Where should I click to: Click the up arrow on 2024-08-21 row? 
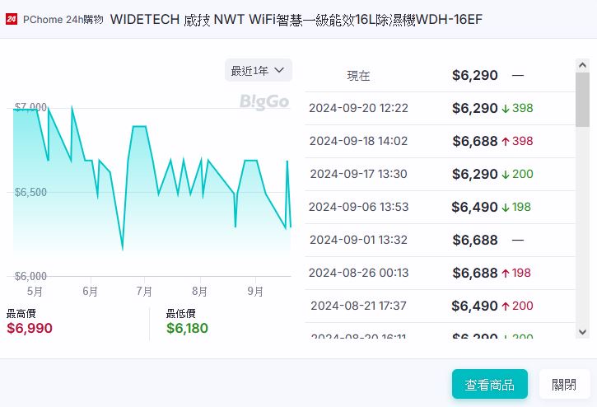pyautogui.click(x=506, y=306)
